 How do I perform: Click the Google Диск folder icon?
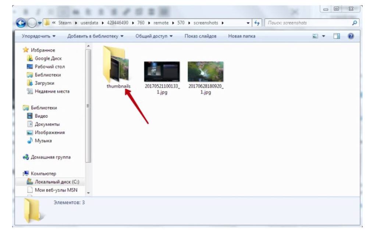(30, 58)
